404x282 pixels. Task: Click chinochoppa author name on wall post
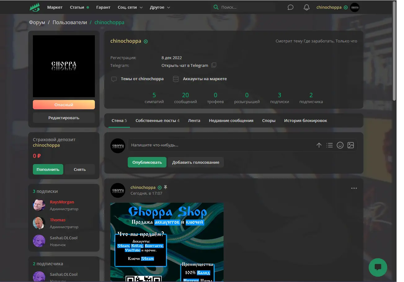pyautogui.click(x=143, y=187)
